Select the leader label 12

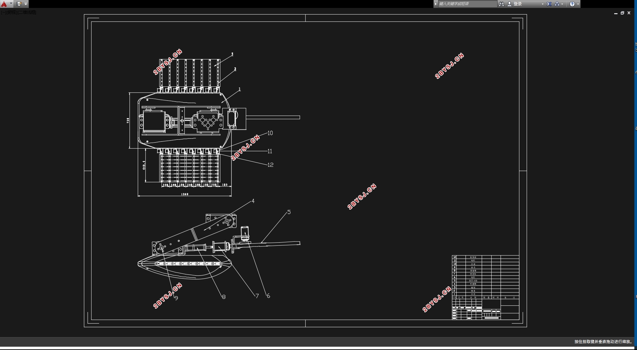point(271,165)
